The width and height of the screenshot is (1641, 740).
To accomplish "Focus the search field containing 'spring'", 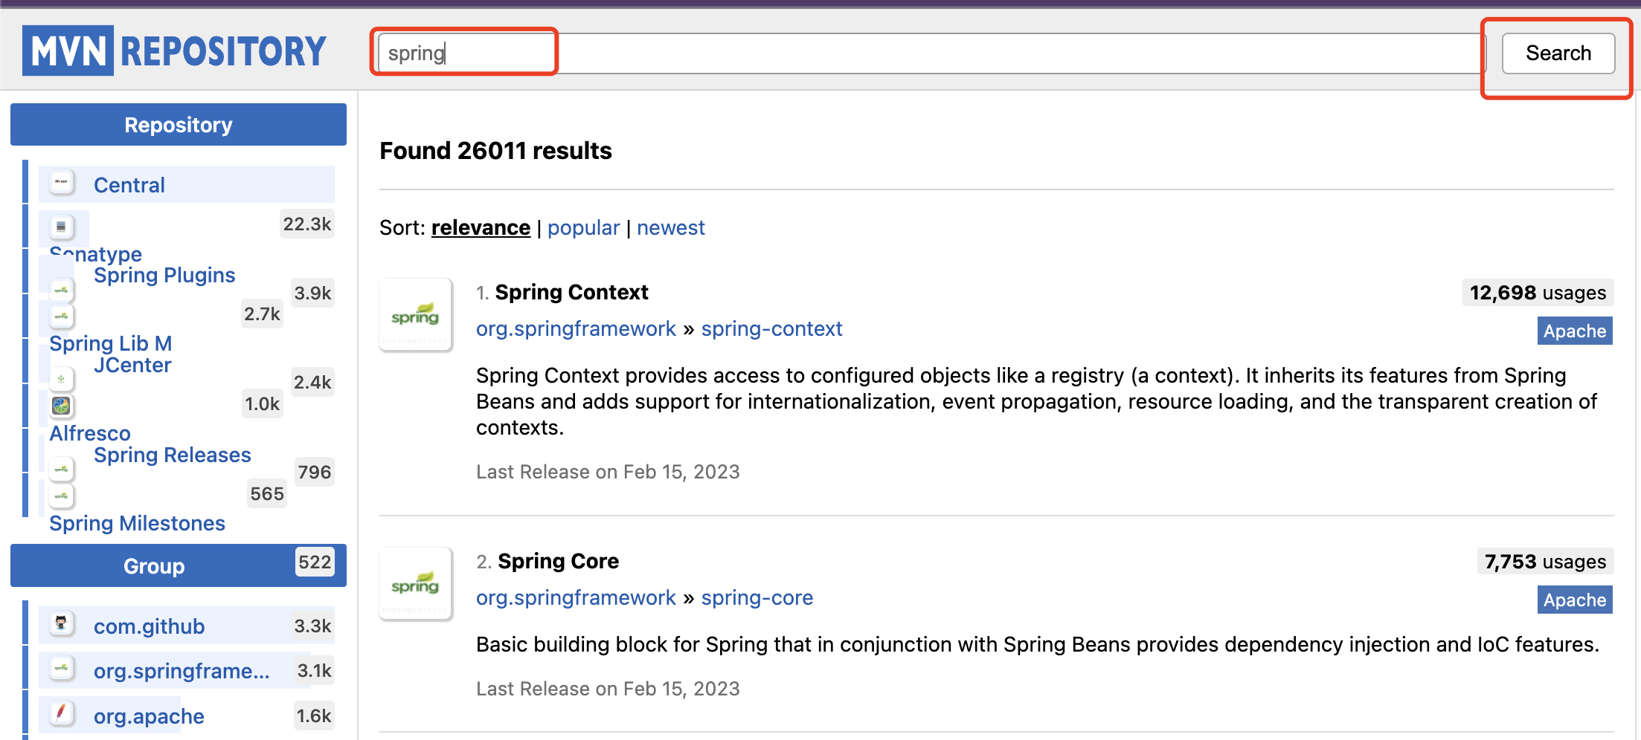I will coord(932,53).
